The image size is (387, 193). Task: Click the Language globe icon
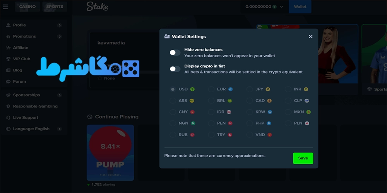[x=9, y=129]
